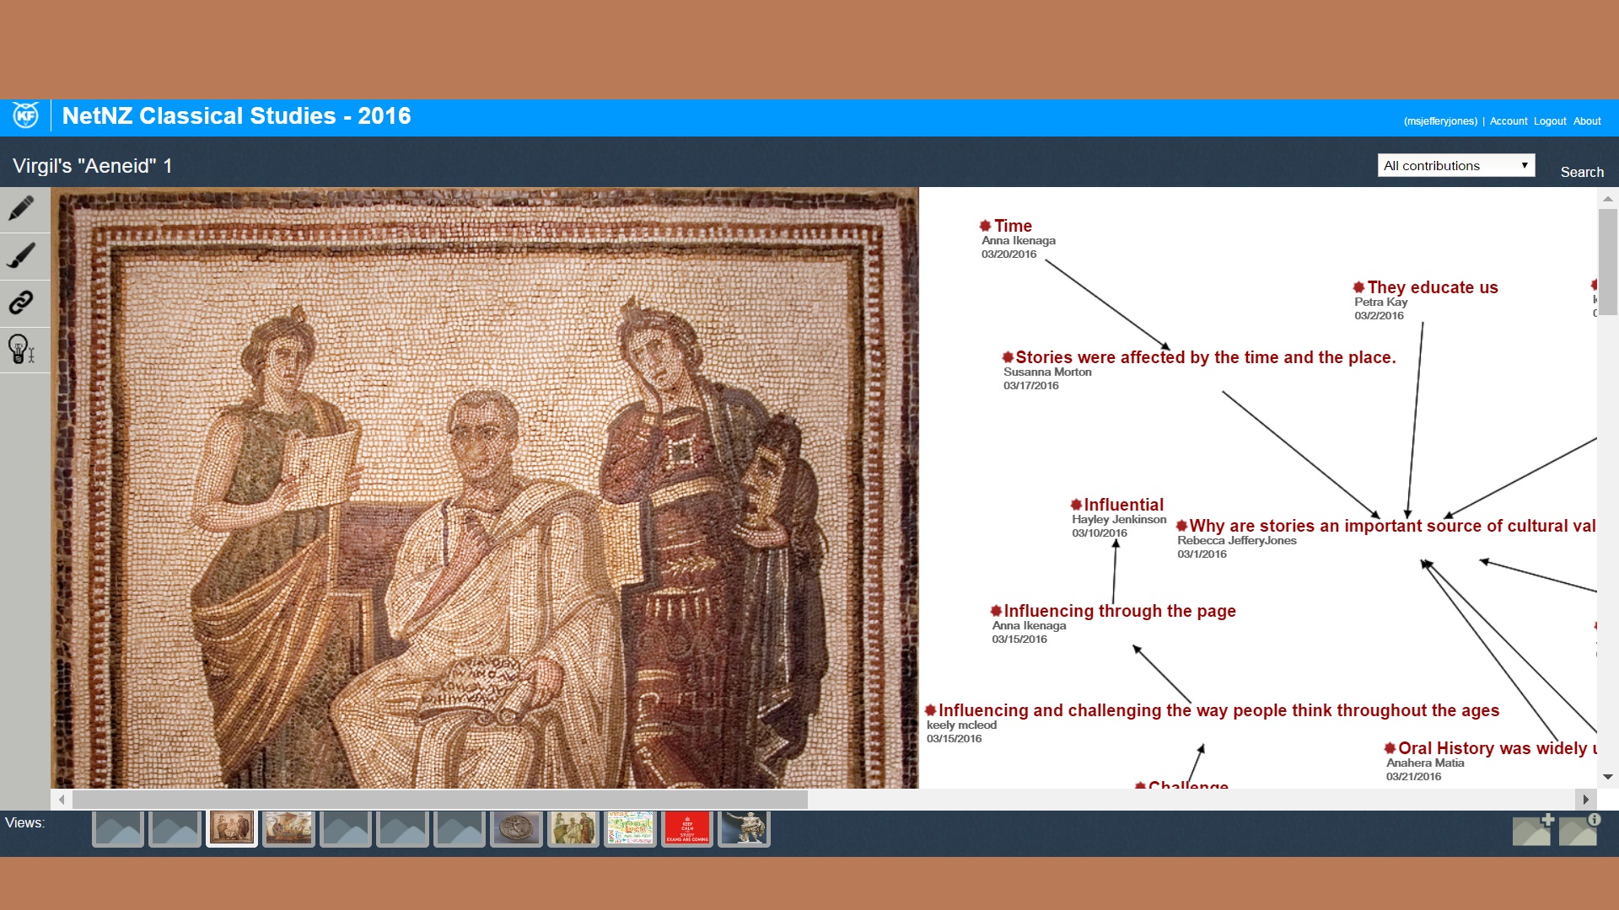
Task: Open the word cloud view thumbnail
Action: click(630, 829)
